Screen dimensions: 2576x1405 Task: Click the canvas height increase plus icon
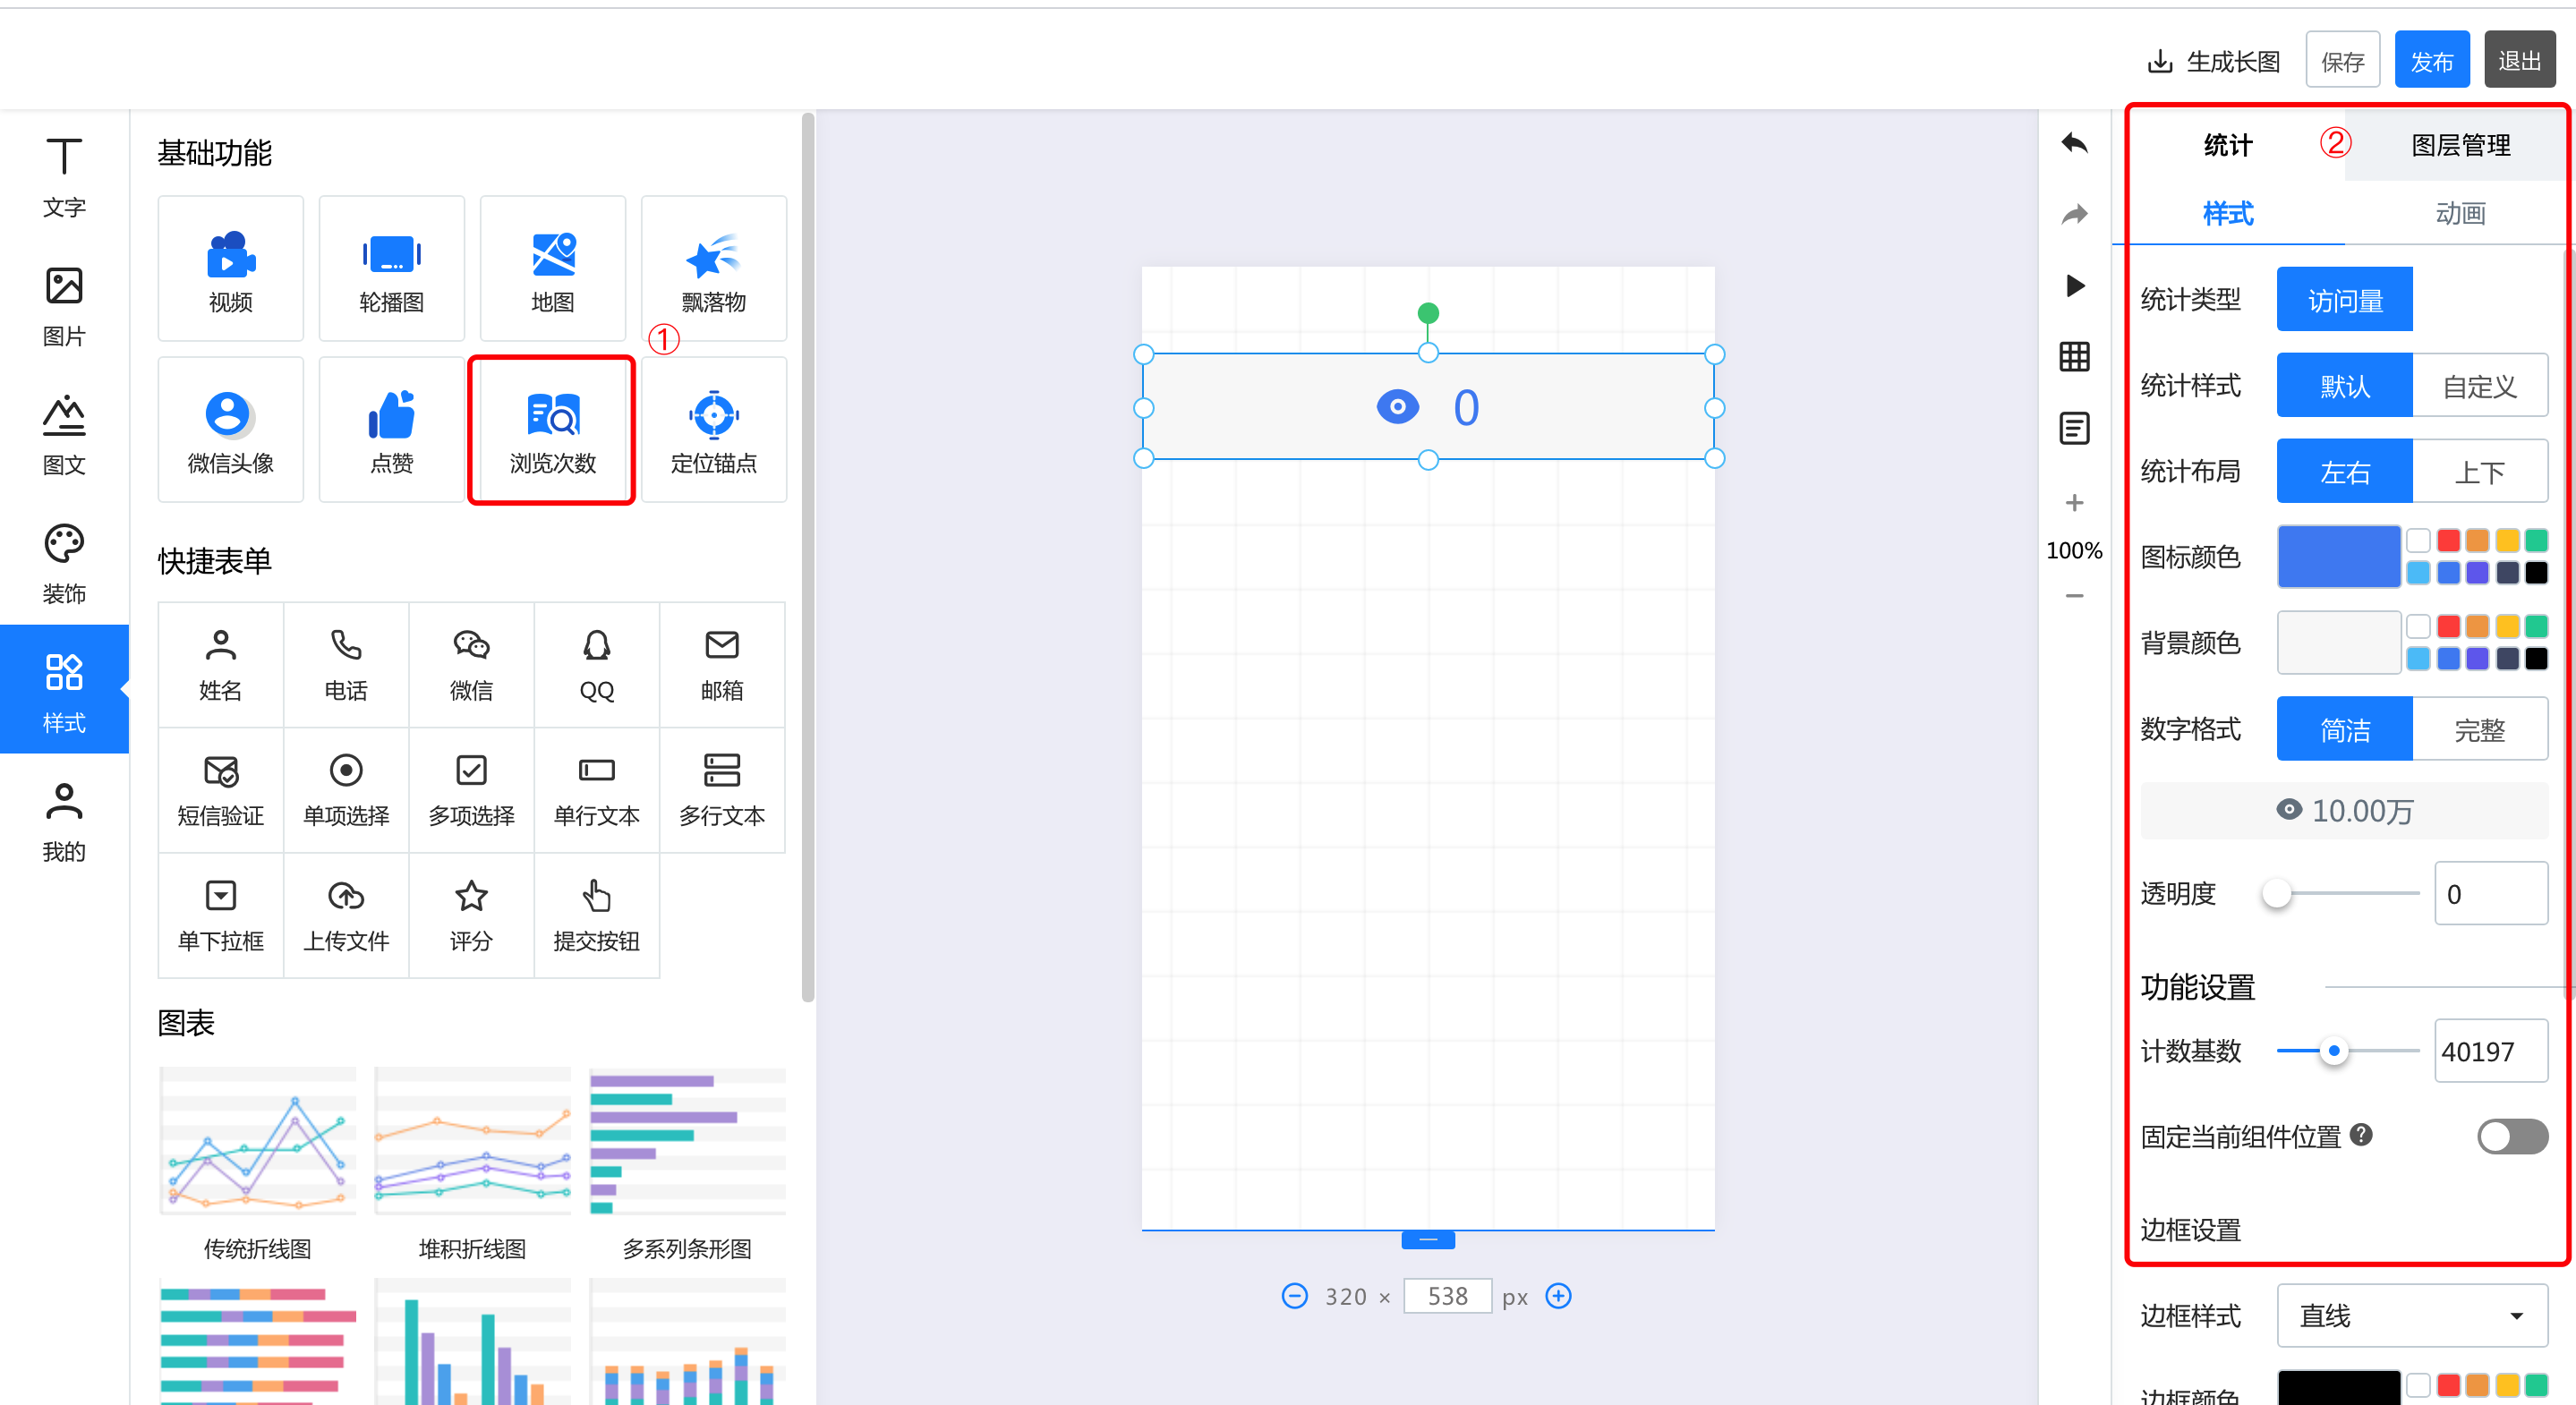click(x=1558, y=1296)
